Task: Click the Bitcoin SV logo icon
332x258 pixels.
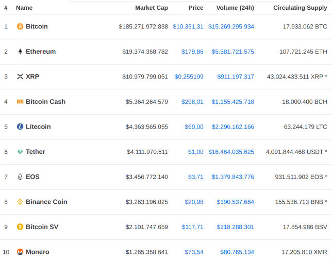Action: tap(20, 227)
